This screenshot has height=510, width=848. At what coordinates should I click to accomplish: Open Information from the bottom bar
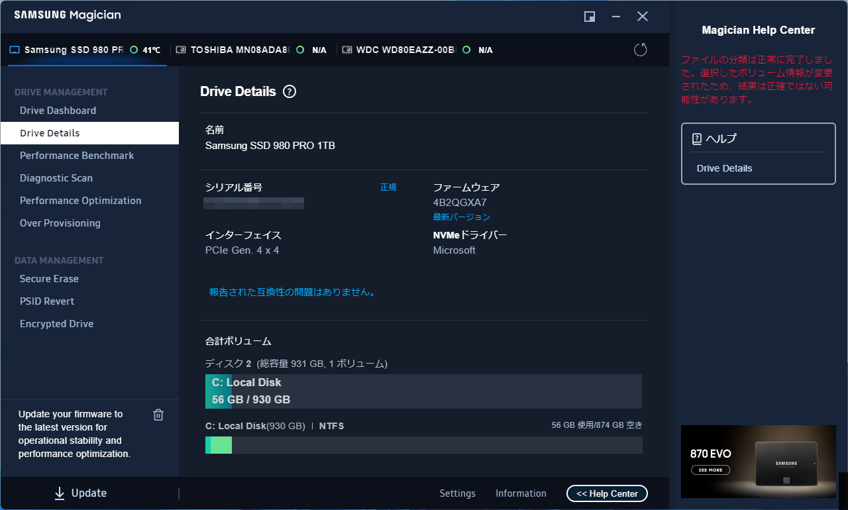tap(521, 493)
